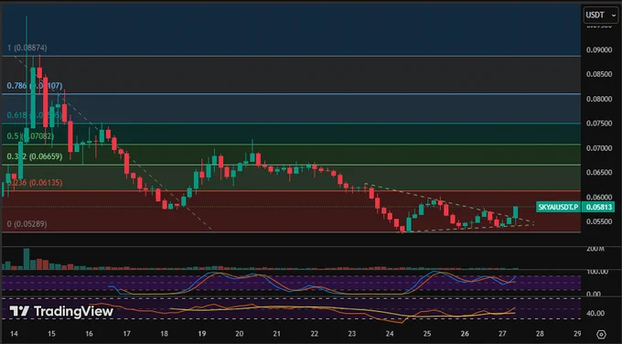Screen dimensions: 622x344
Task: Click date 29 on the time axis
Action: click(577, 334)
